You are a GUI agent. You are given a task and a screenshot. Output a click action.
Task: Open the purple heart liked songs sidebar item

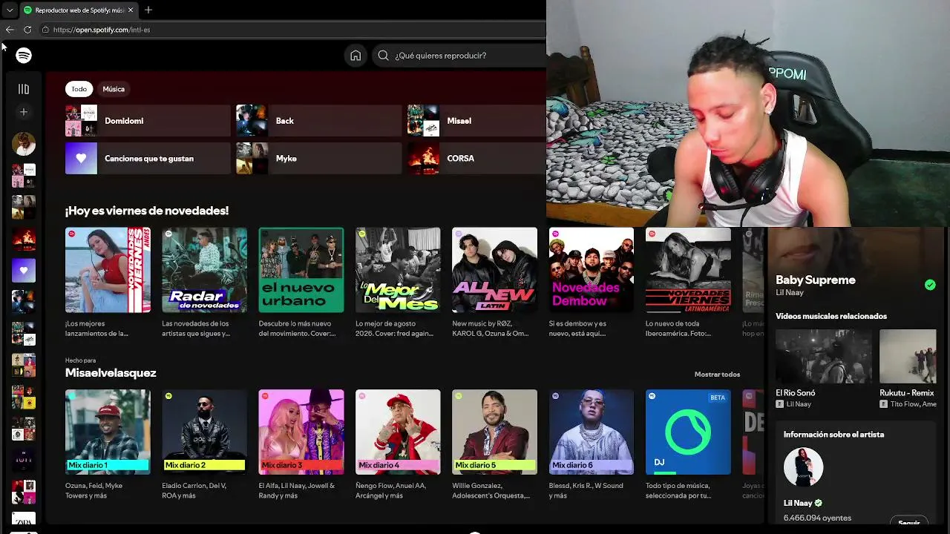coord(24,271)
